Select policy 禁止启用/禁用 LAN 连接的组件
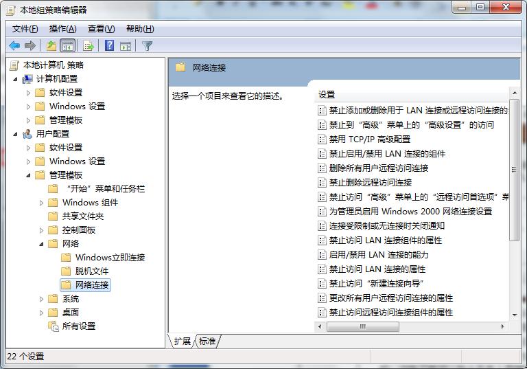Screen dimensions: 527x369 [x=387, y=154]
